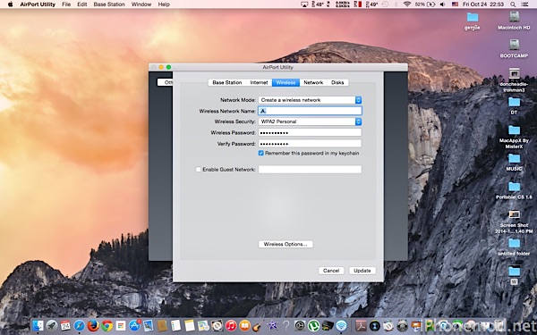The image size is (537, 335).
Task: Switch to the Base Station tab
Action: click(x=227, y=82)
